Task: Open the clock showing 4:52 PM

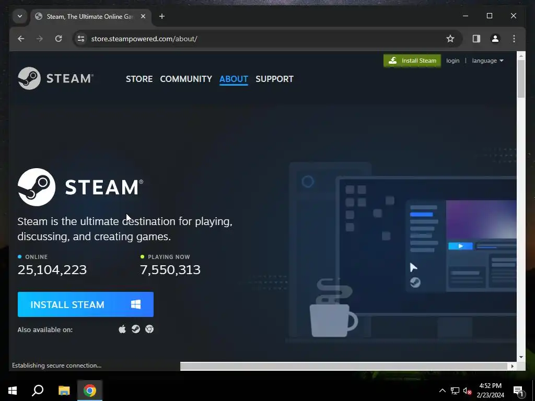Action: [x=490, y=391]
